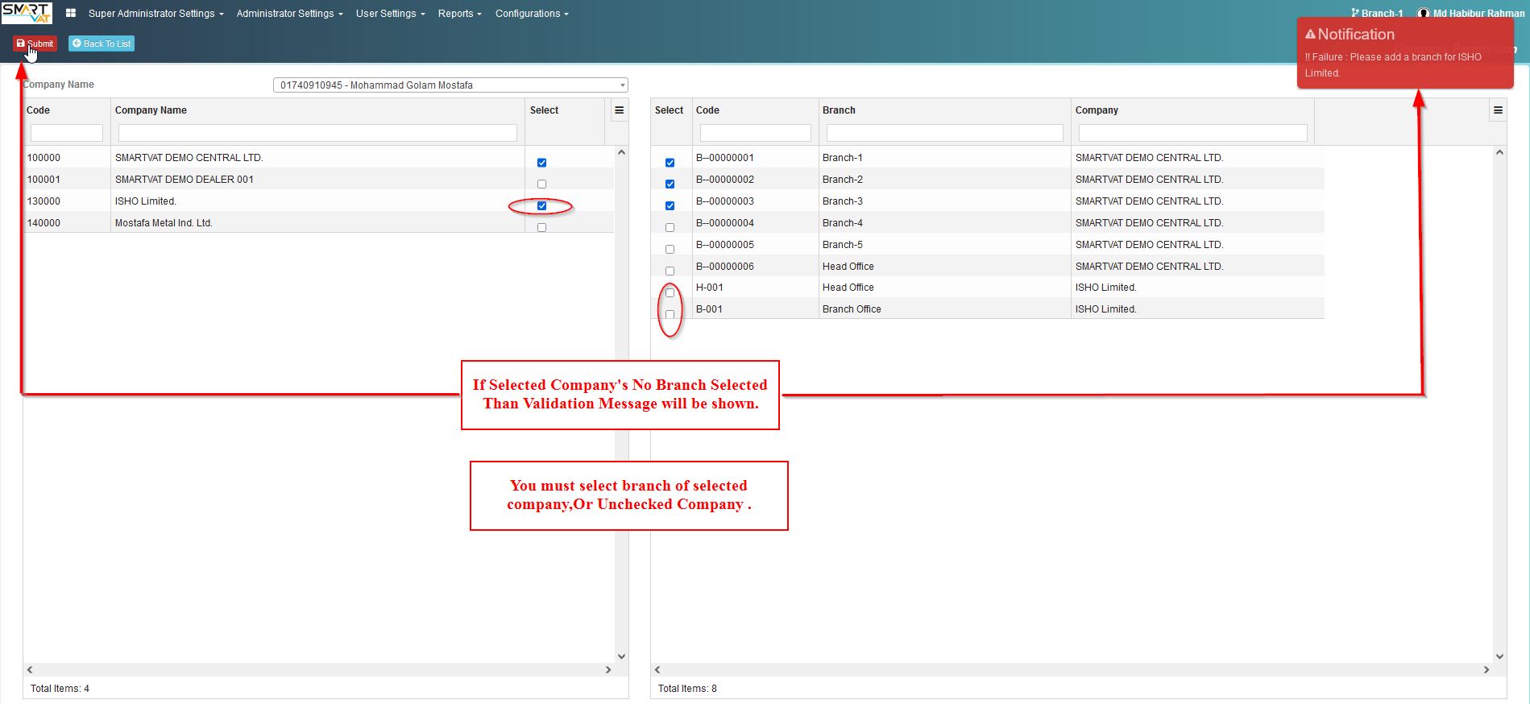This screenshot has height=704, width=1530.
Task: Select company code 130000 cell
Action: 67,201
